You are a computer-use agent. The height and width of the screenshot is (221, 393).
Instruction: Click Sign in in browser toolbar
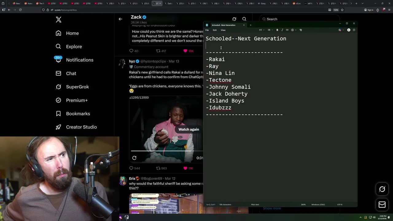click(x=368, y=10)
